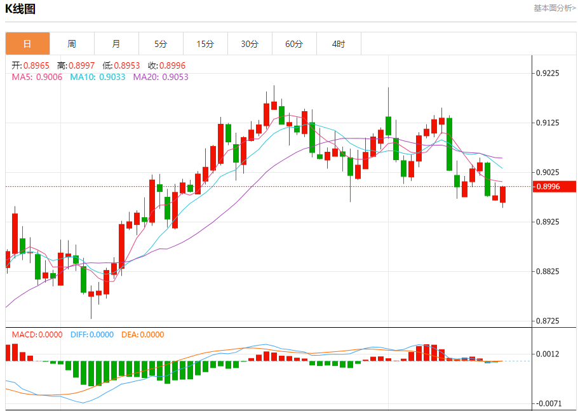Viewport: 578px width, 411px height.
Task: Switch to the 月 monthly tab
Action: point(116,44)
